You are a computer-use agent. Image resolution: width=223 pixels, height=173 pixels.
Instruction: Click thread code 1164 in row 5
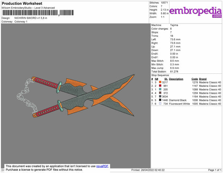point(195,97)
